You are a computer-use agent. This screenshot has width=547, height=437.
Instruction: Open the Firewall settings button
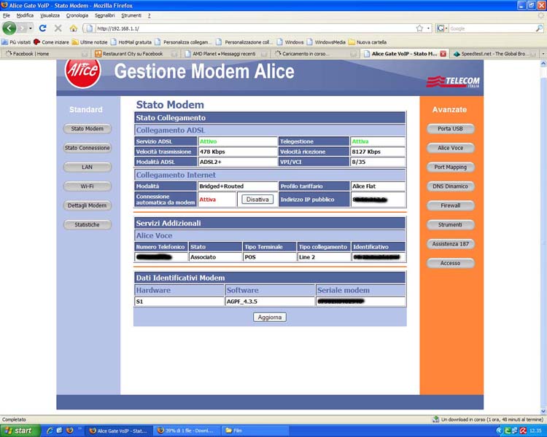tap(451, 205)
